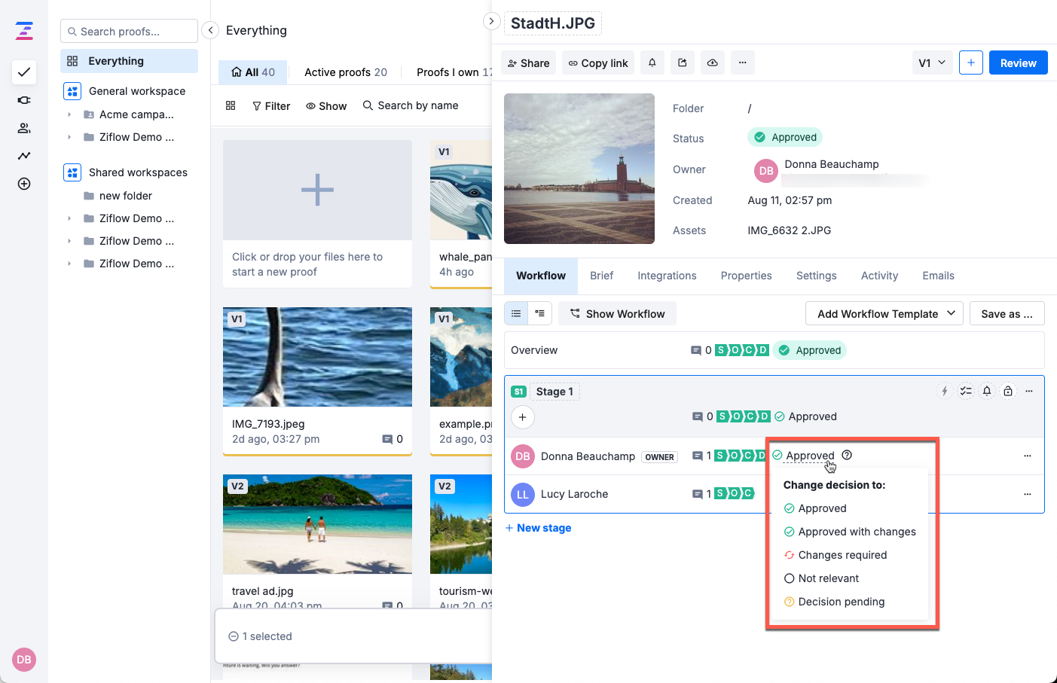Viewport: 1057px width, 683px height.
Task: Click the lightning bolt icon in Stage 1
Action: 944,391
